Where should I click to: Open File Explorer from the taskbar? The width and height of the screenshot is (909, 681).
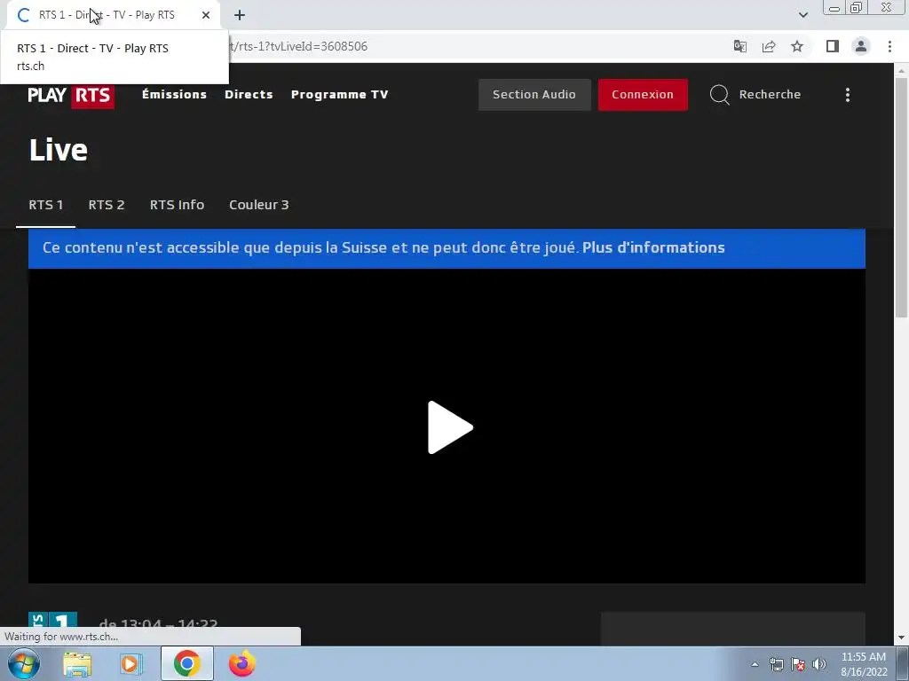coord(77,663)
